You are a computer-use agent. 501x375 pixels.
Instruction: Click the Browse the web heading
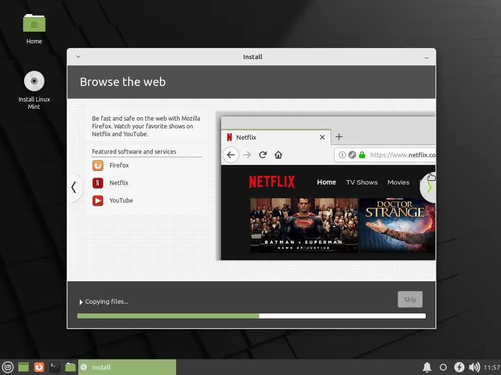[x=123, y=82]
